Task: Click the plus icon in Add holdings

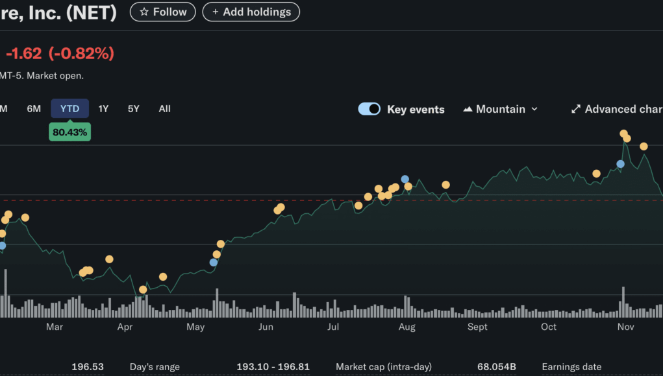Action: [x=215, y=12]
